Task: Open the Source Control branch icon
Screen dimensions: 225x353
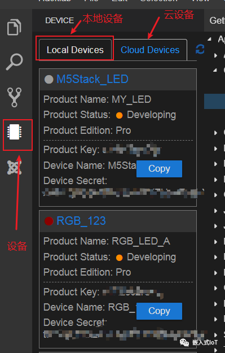Action: point(15,97)
